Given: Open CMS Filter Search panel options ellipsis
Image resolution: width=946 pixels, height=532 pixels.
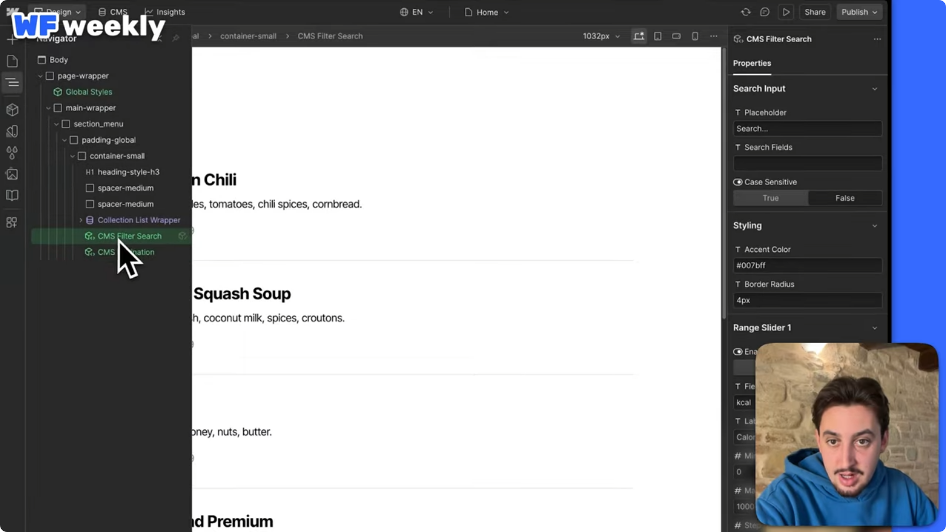Looking at the screenshot, I should [877, 39].
